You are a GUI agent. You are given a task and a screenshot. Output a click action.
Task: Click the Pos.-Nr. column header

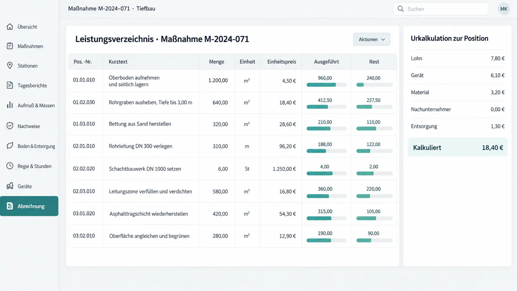point(83,62)
